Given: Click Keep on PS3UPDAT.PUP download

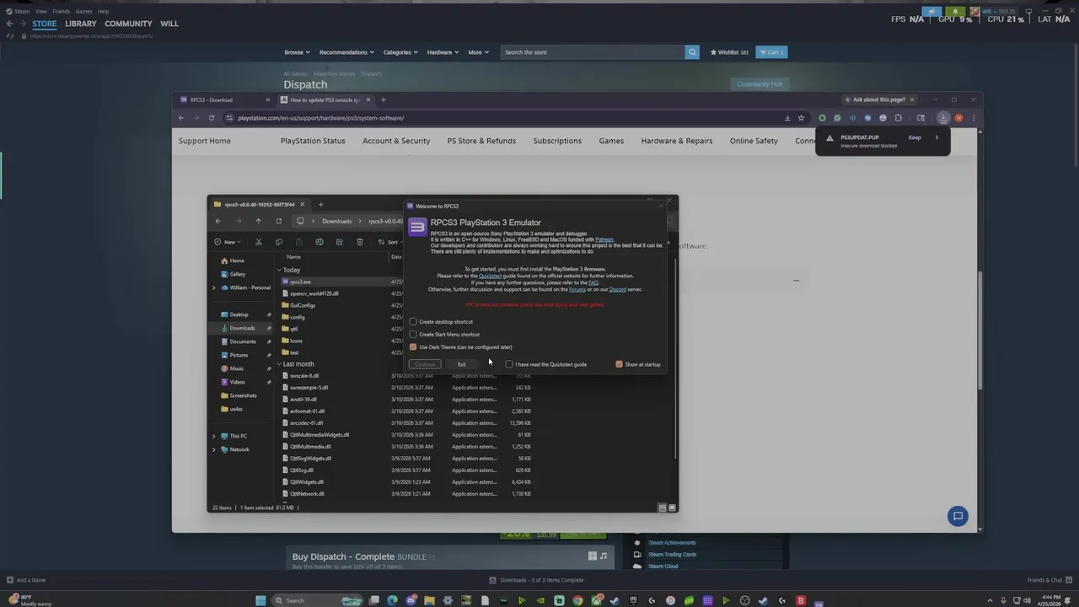Looking at the screenshot, I should (915, 137).
